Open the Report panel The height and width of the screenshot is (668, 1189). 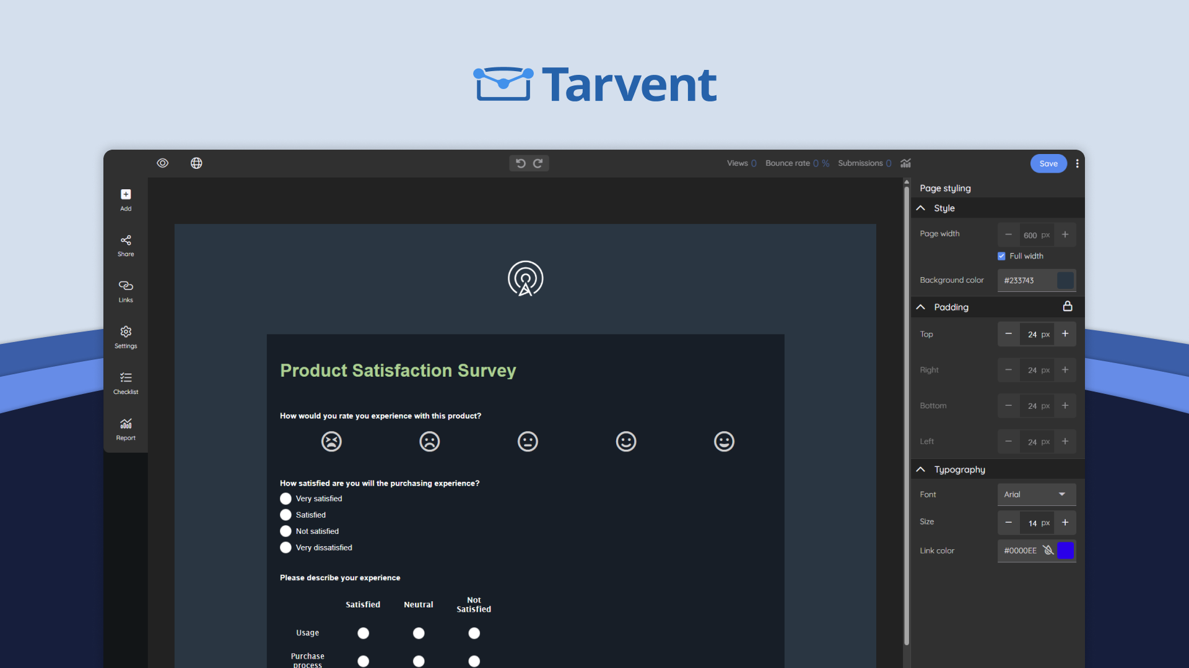point(126,427)
